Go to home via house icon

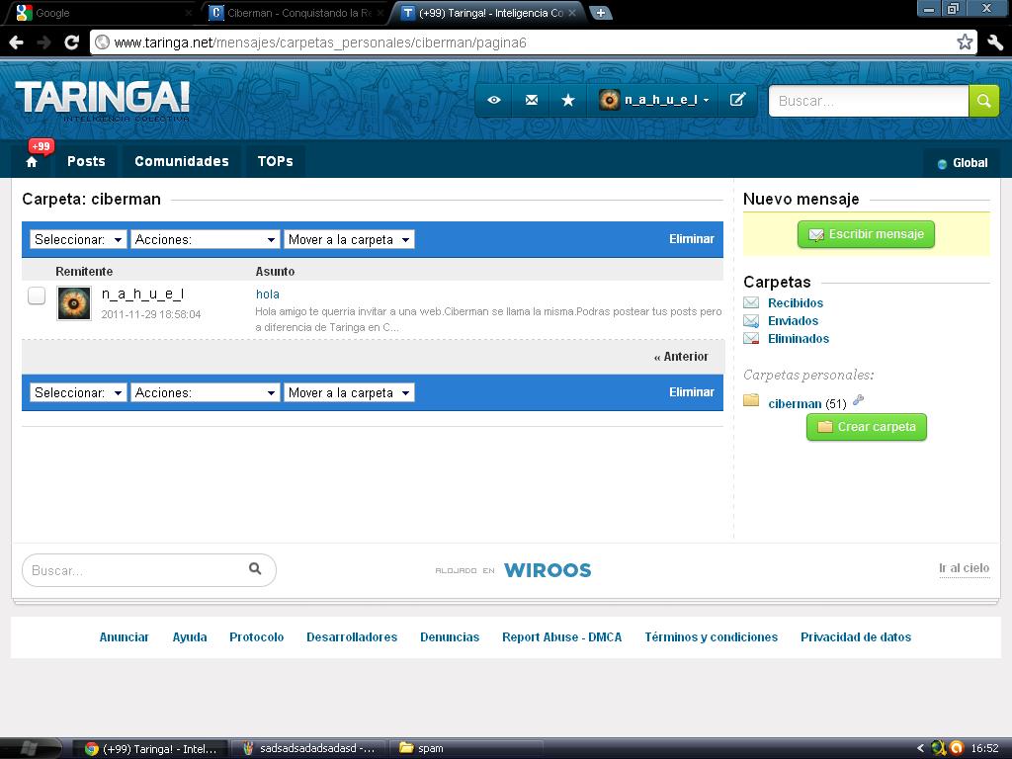pos(32,162)
